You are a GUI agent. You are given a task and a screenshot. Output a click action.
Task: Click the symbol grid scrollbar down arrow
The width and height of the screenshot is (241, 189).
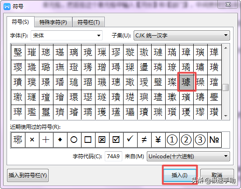coord(226,116)
